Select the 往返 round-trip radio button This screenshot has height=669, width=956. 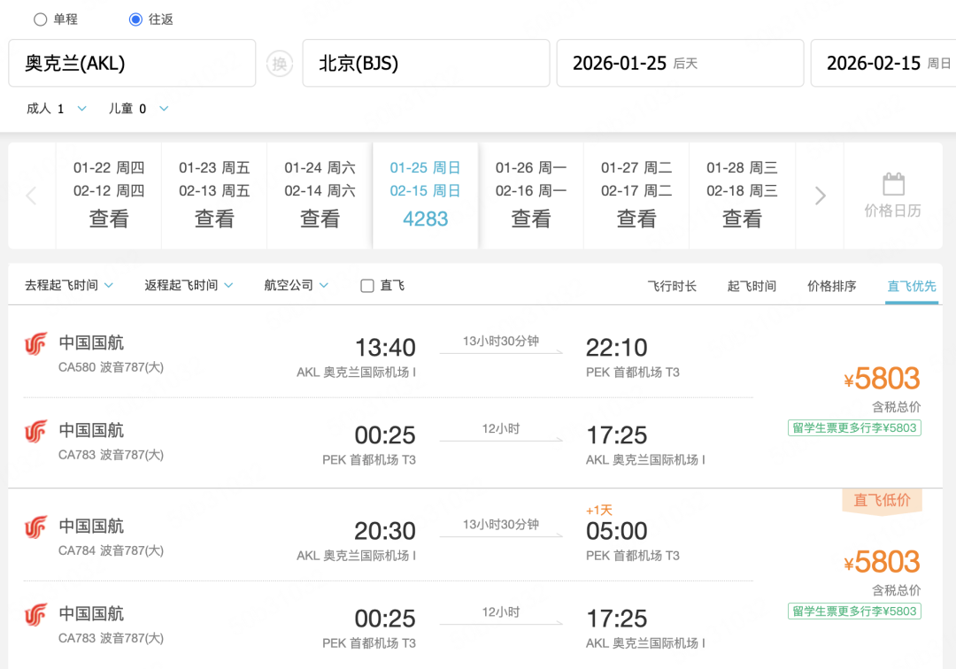(x=135, y=19)
